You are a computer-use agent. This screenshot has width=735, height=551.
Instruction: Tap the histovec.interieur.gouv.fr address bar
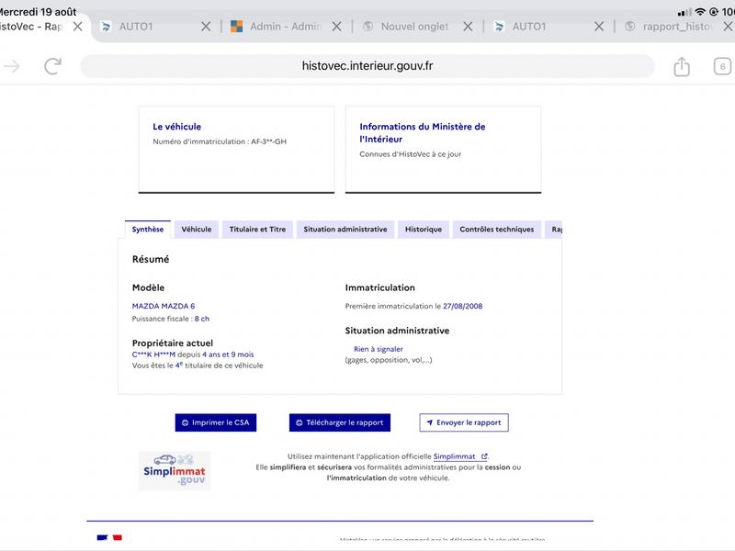[x=367, y=66]
